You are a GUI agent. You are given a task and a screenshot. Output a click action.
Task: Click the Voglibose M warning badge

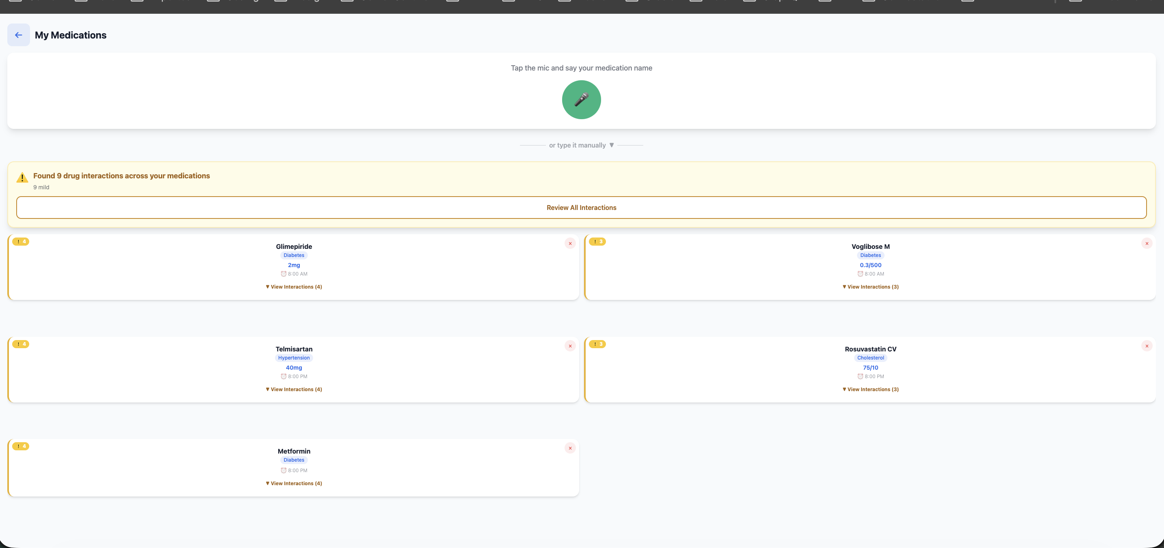(x=597, y=242)
